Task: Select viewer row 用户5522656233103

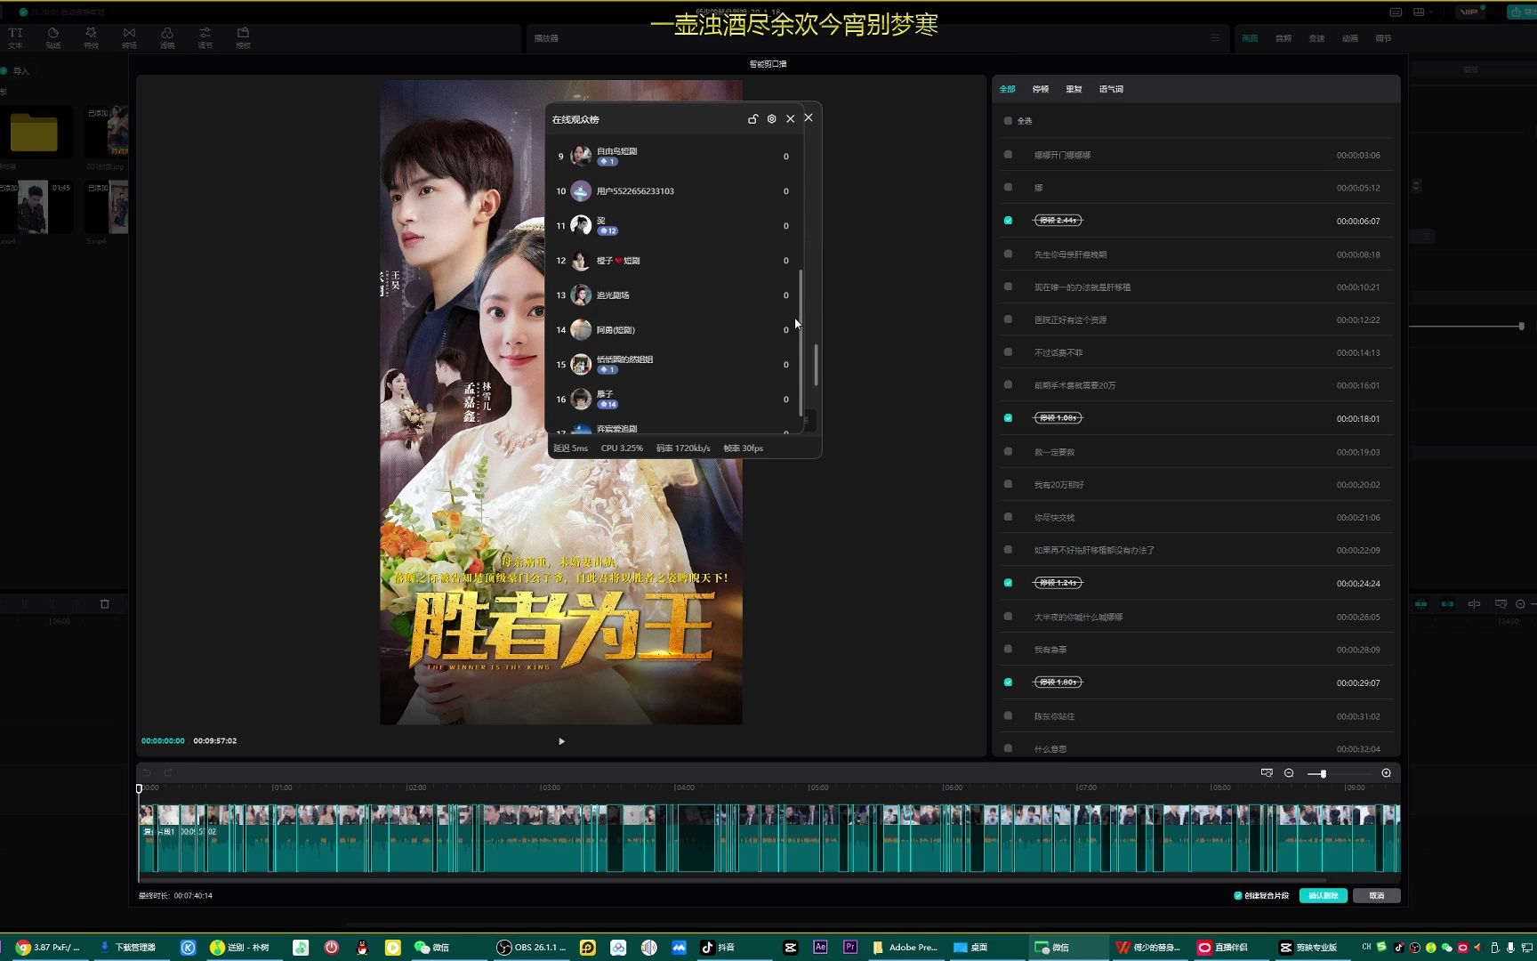Action: point(673,191)
